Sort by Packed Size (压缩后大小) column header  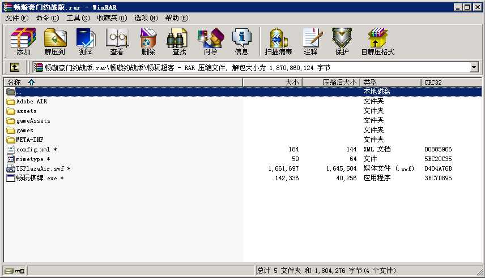(x=331, y=82)
